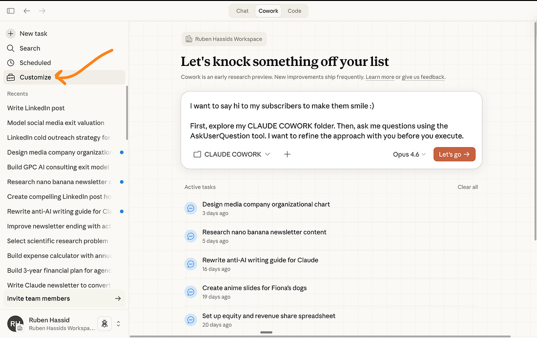
Task: Open the give us feedback link
Action: pos(423,77)
